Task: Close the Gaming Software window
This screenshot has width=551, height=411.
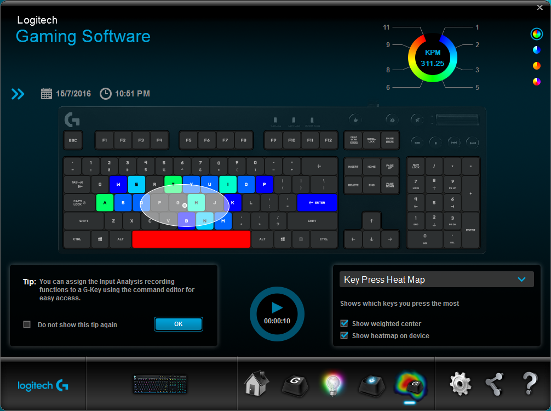Action: [x=539, y=7]
